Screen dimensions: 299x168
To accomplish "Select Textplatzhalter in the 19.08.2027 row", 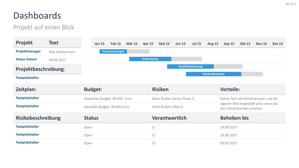I will point(27,127).
